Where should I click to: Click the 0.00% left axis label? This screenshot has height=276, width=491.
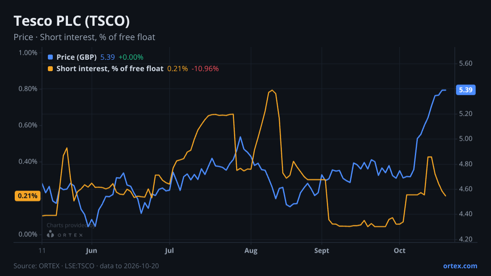coord(28,234)
